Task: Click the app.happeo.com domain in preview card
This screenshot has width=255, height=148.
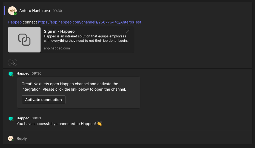Action: tap(57, 48)
